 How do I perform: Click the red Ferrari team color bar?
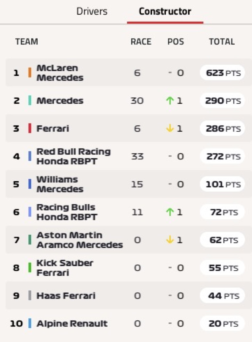[30, 129]
